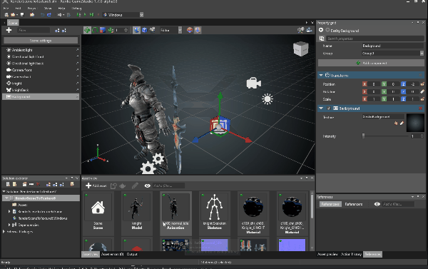The width and height of the screenshot is (428, 269).
Task: Toggle the References panel eye filter icon
Action: click(377, 204)
